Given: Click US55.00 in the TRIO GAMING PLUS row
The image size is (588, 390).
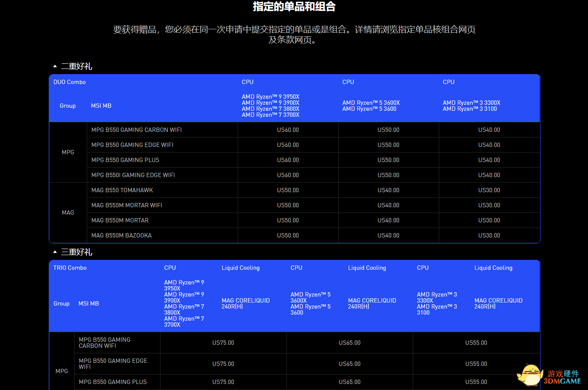Looking at the screenshot, I should pyautogui.click(x=476, y=382).
